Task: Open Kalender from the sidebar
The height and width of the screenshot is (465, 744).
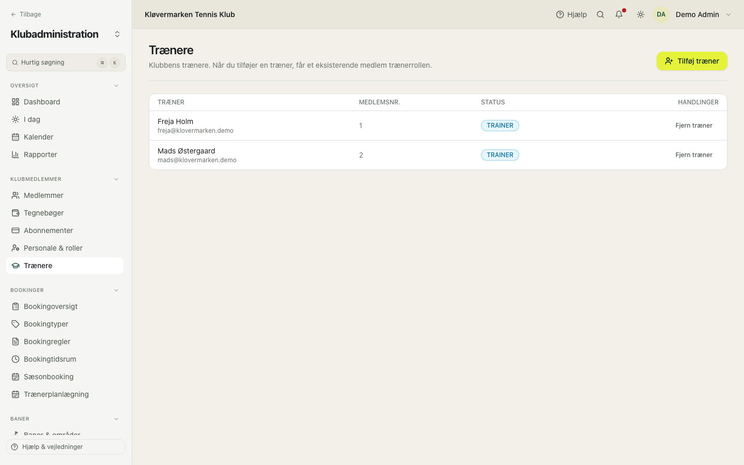Action: pos(65,137)
